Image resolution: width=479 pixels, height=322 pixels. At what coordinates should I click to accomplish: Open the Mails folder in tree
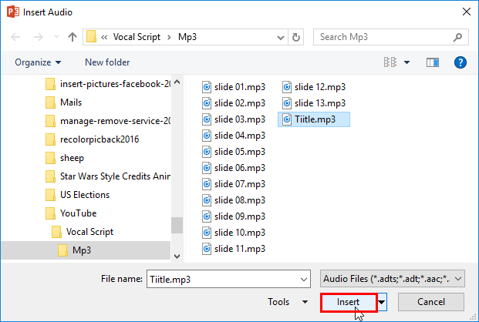pos(63,102)
